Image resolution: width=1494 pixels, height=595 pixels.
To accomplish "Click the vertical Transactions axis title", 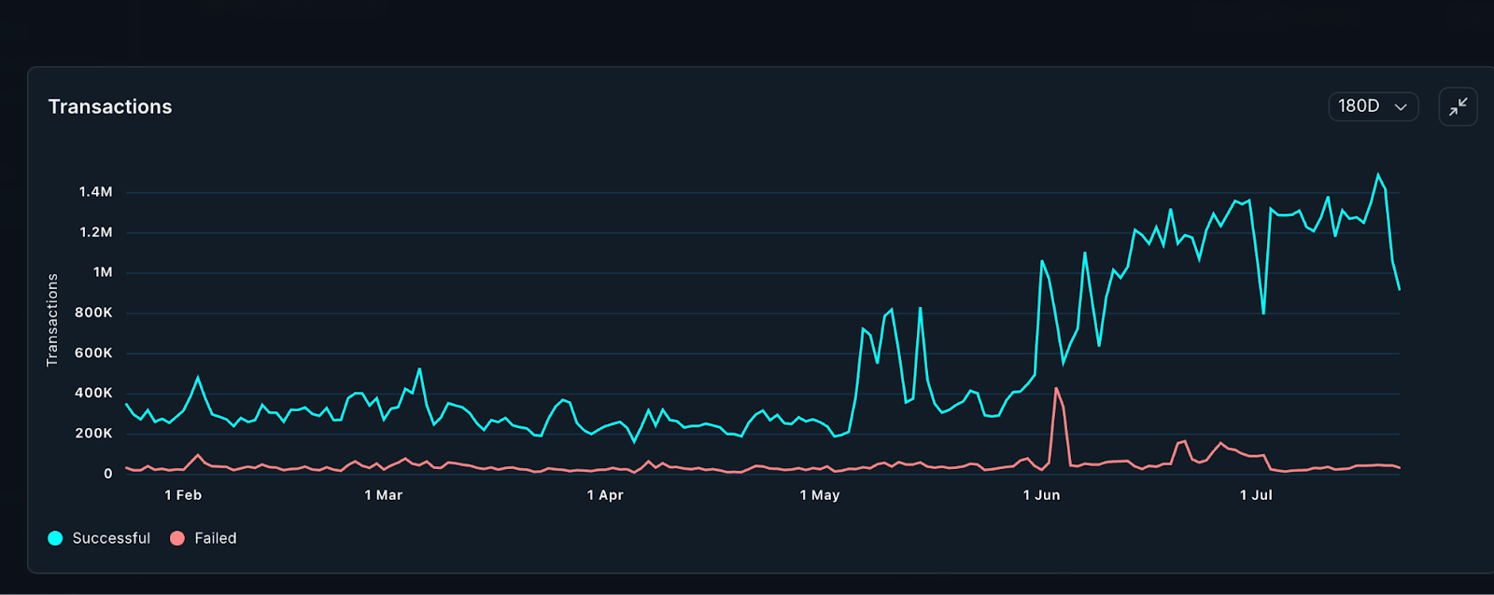I will [52, 320].
